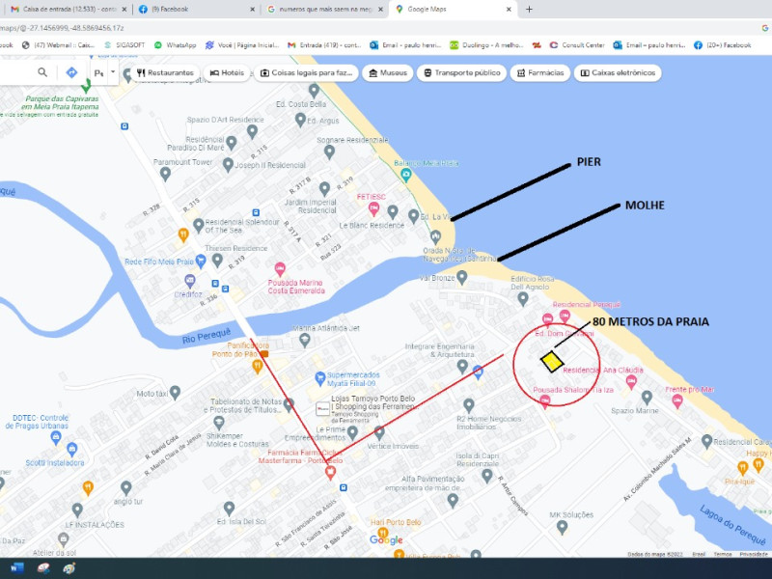Select the Pousada Marina Costa Esmeralda pin

click(280, 269)
